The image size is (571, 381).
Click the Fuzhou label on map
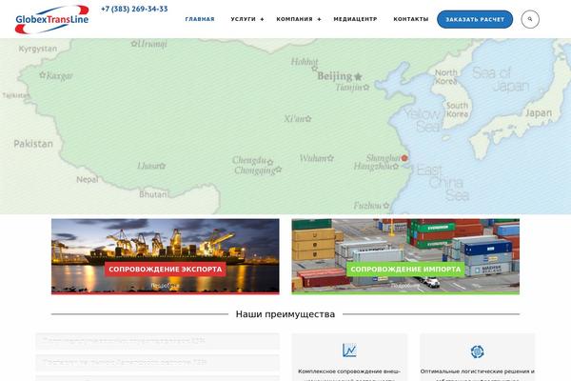click(367, 206)
